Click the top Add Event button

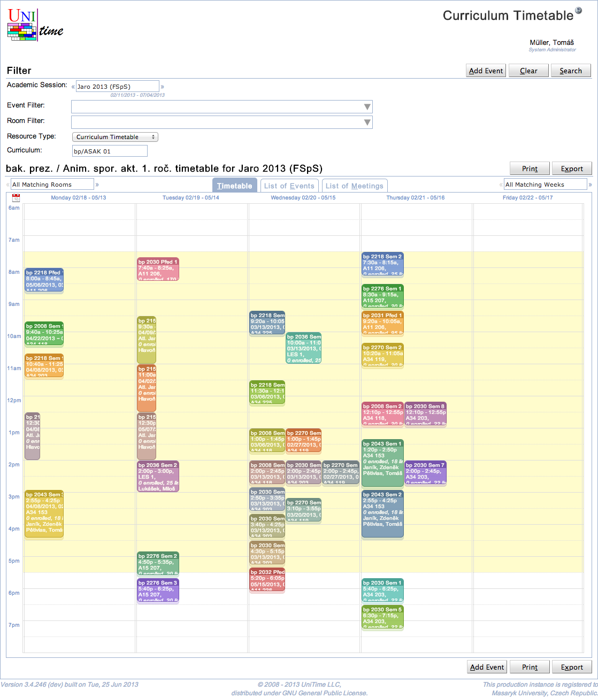pos(486,71)
